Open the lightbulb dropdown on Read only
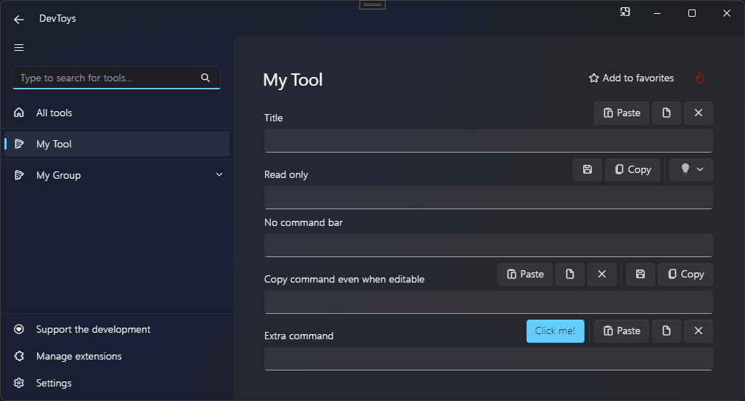The image size is (745, 401). 691,169
